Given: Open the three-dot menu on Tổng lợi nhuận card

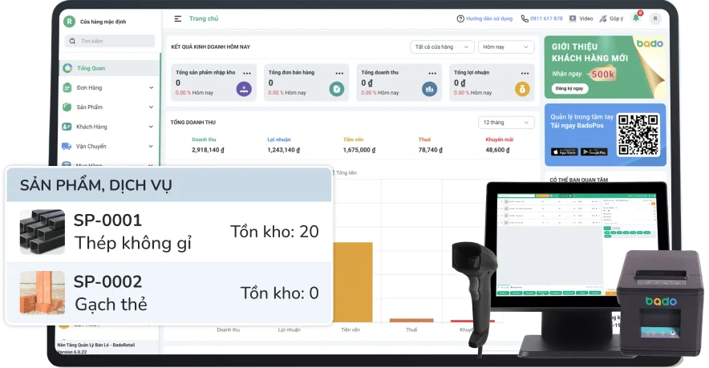Looking at the screenshot, I should coord(525,73).
